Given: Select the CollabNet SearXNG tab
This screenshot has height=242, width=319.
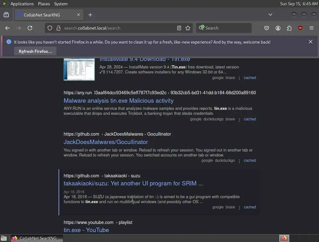Looking at the screenshot, I should (49, 15).
